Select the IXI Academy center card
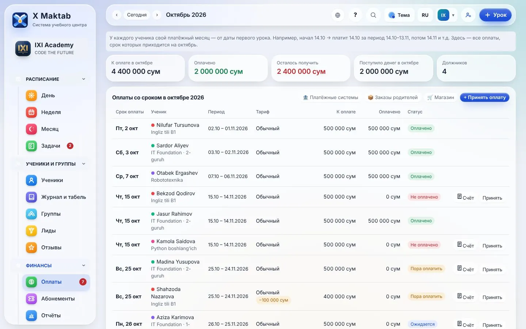This screenshot has width=526, height=329. point(50,49)
